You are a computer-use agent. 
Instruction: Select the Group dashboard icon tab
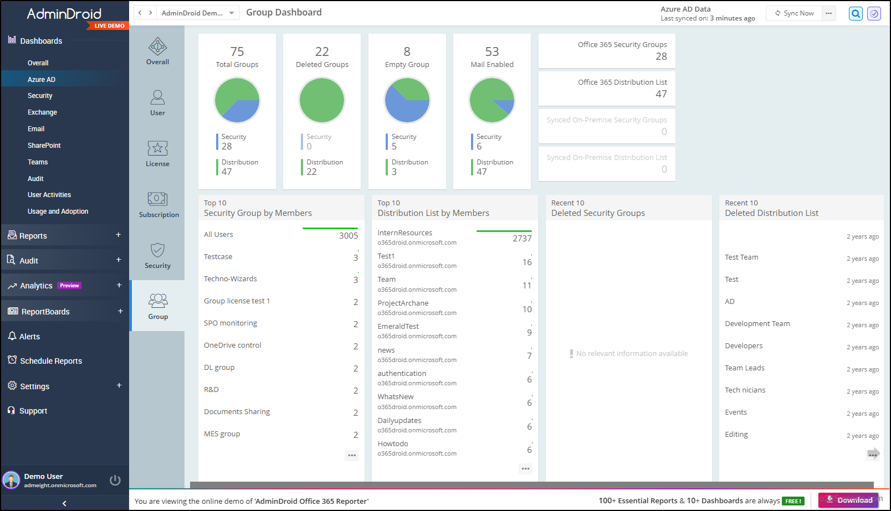[x=158, y=306]
